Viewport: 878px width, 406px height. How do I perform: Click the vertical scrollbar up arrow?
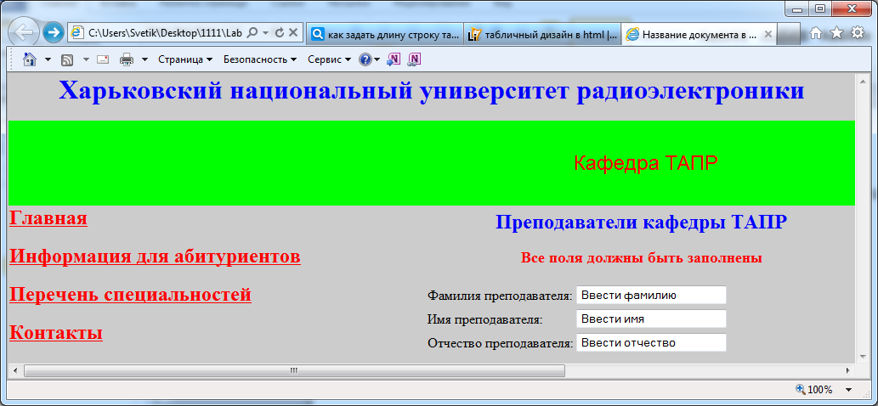click(861, 80)
